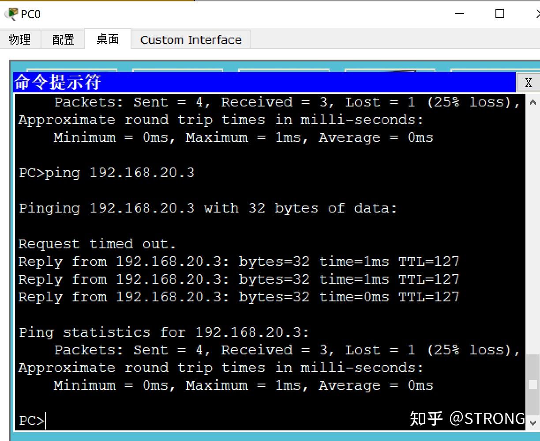The image size is (540, 441).
Task: Switch to the 物理 tab
Action: [20, 39]
